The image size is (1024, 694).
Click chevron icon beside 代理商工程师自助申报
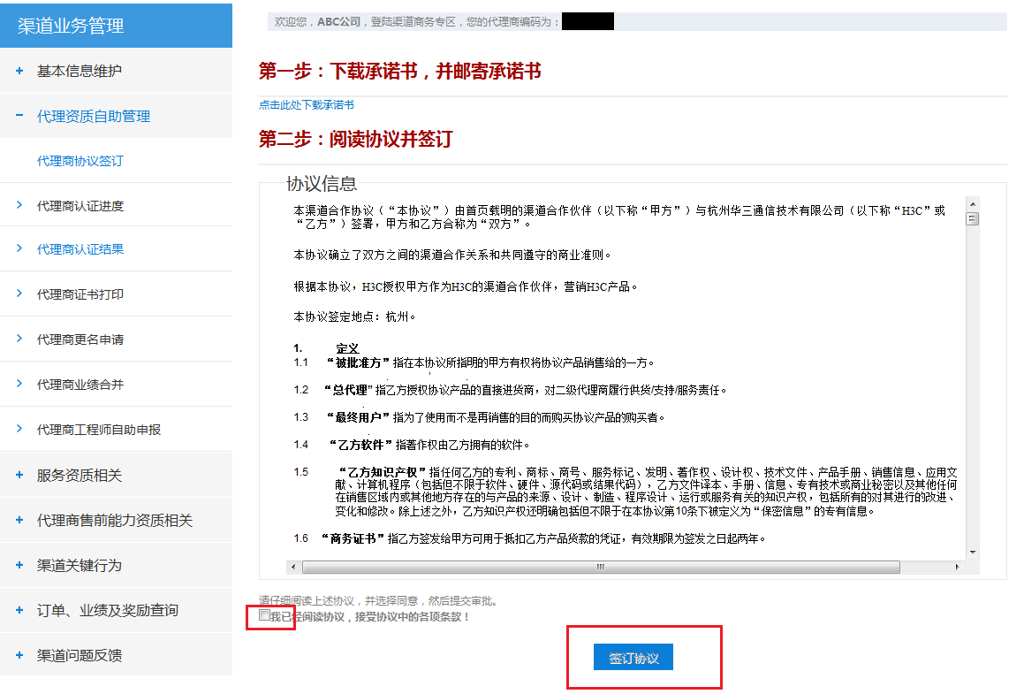[x=19, y=429]
